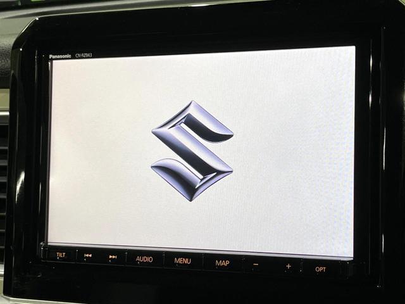Skip to the next track

113,257
